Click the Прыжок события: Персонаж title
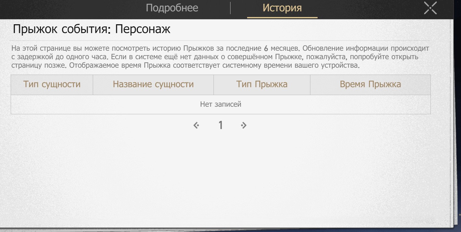The image size is (461, 232). (x=92, y=30)
